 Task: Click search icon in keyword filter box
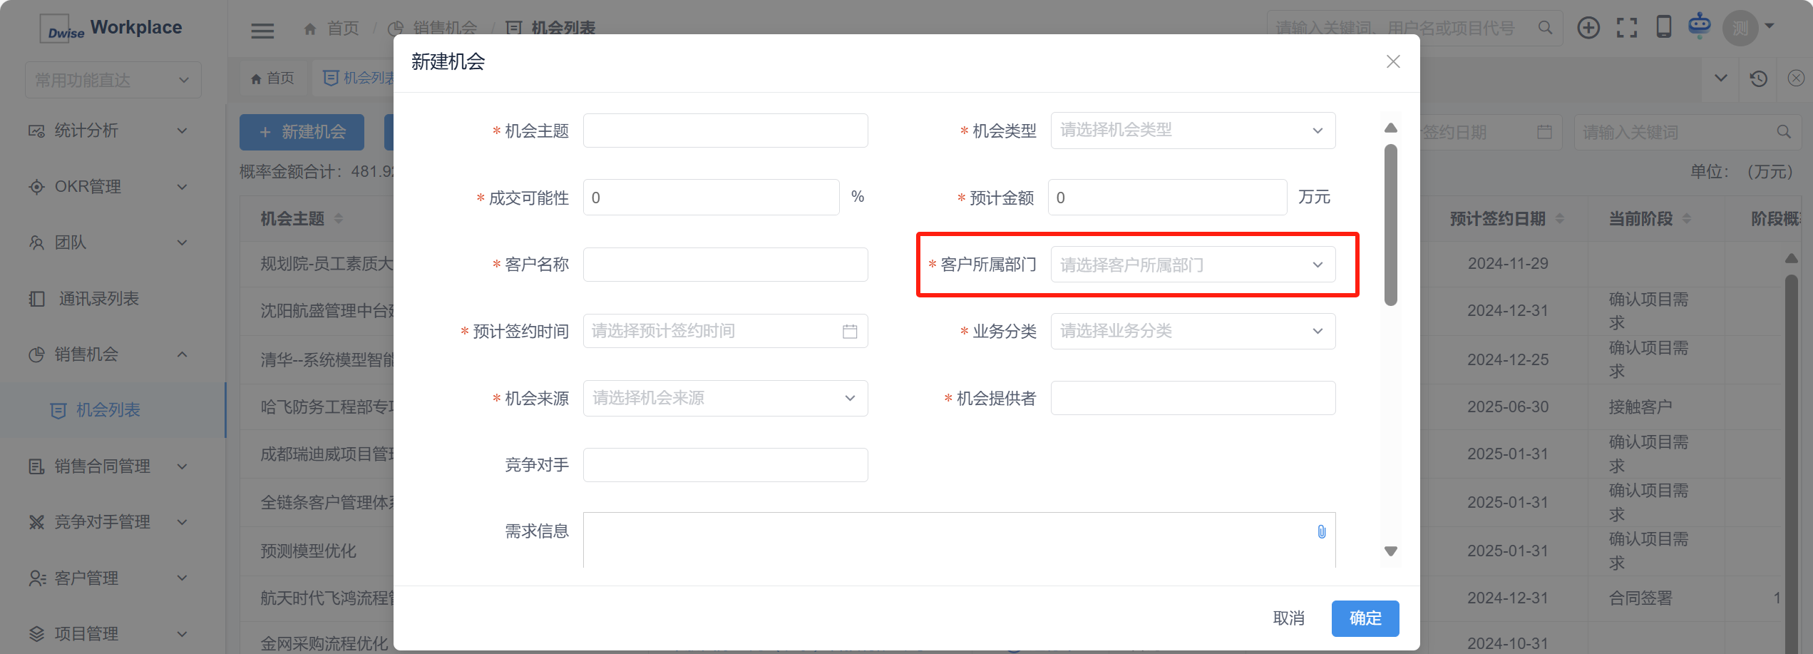pyautogui.click(x=1783, y=132)
